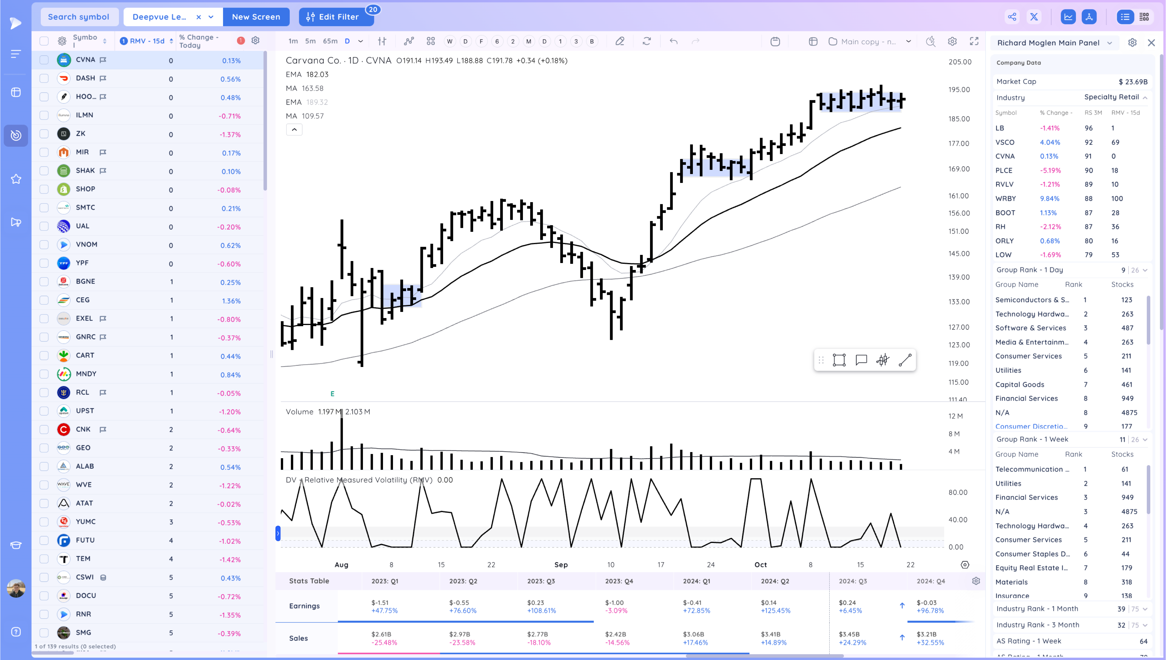Select the 5m timeframe

point(310,41)
